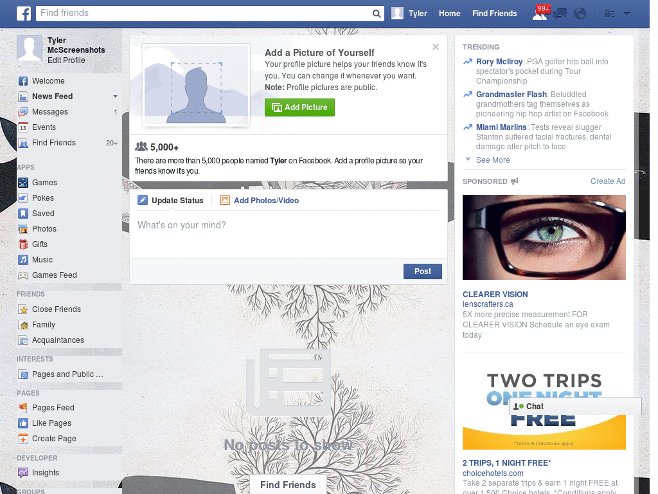This screenshot has width=658, height=494.
Task: Click the Pokes icon
Action: [23, 198]
